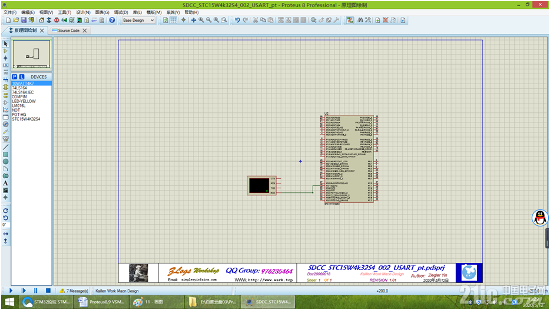Save the project with the floppy icon
This screenshot has height=310, width=550.
pos(24,21)
